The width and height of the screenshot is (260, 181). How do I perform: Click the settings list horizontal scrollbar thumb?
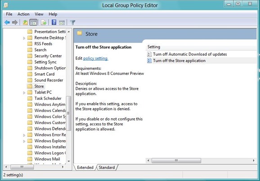176,160
